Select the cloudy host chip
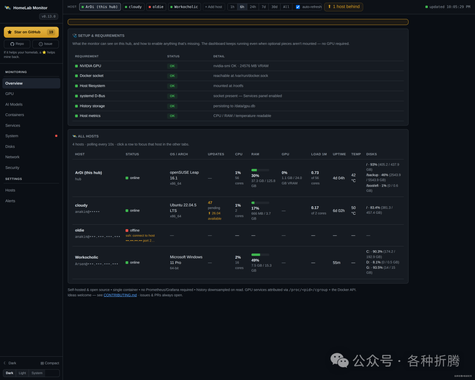Image resolution: width=475 pixels, height=380 pixels. (133, 7)
